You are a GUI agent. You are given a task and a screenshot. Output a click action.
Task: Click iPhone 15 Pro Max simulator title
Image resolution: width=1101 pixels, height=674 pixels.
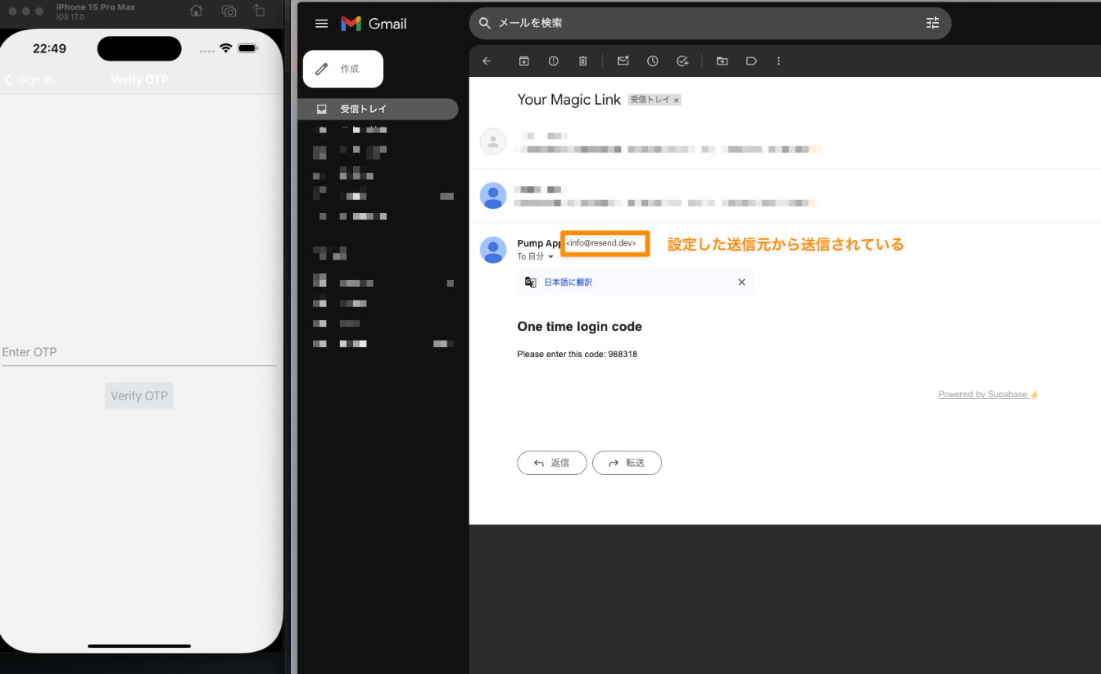[x=96, y=7]
